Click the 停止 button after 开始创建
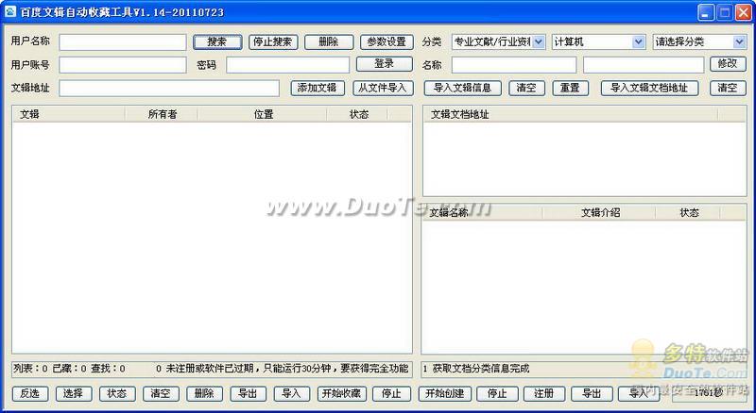The image size is (756, 413). coord(497,393)
